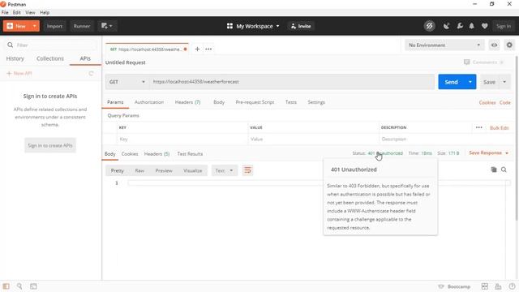Open the Save button dropdown arrow
519x292 pixels.
point(504,82)
